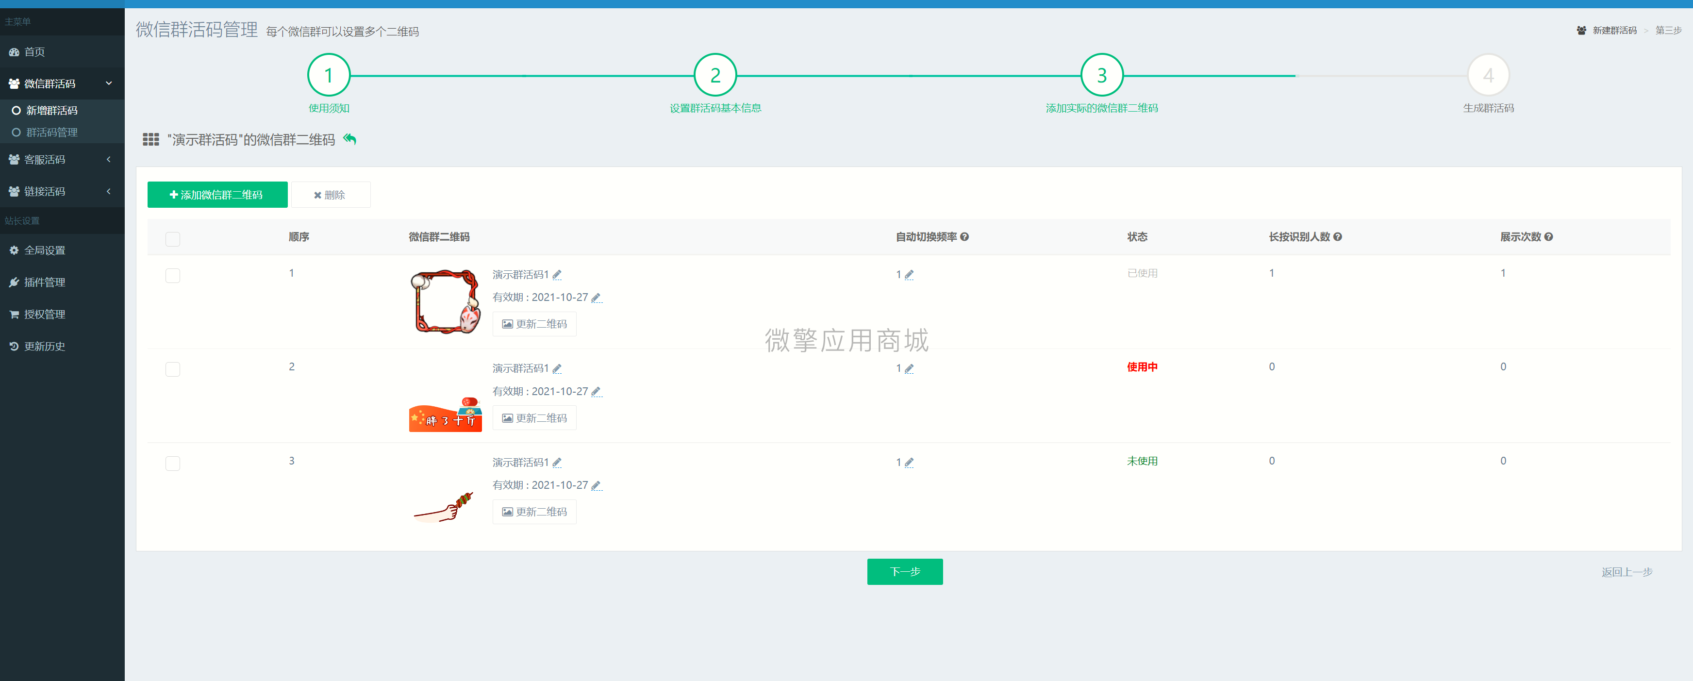Click 更新二维码 button in row 3
The height and width of the screenshot is (681, 1693).
click(534, 512)
